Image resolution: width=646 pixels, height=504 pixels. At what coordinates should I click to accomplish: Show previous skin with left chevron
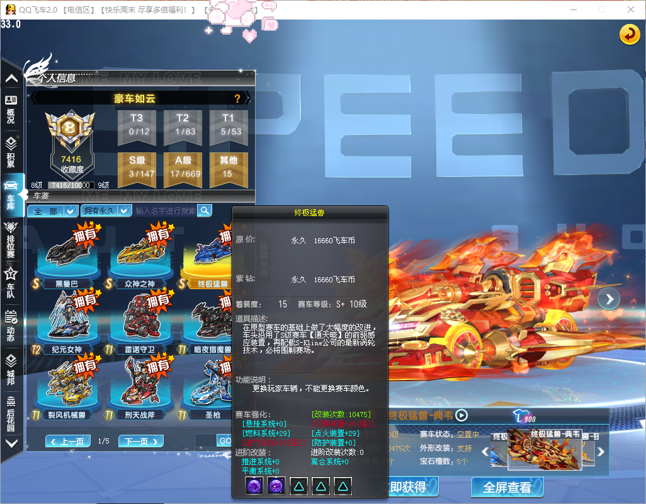click(485, 451)
